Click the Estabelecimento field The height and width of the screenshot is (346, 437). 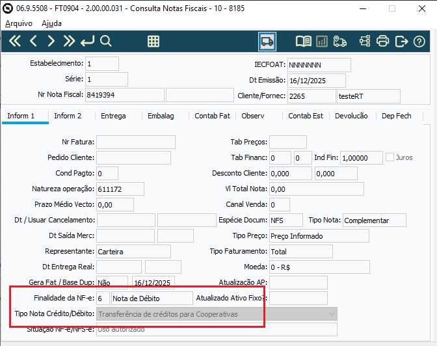click(102, 64)
